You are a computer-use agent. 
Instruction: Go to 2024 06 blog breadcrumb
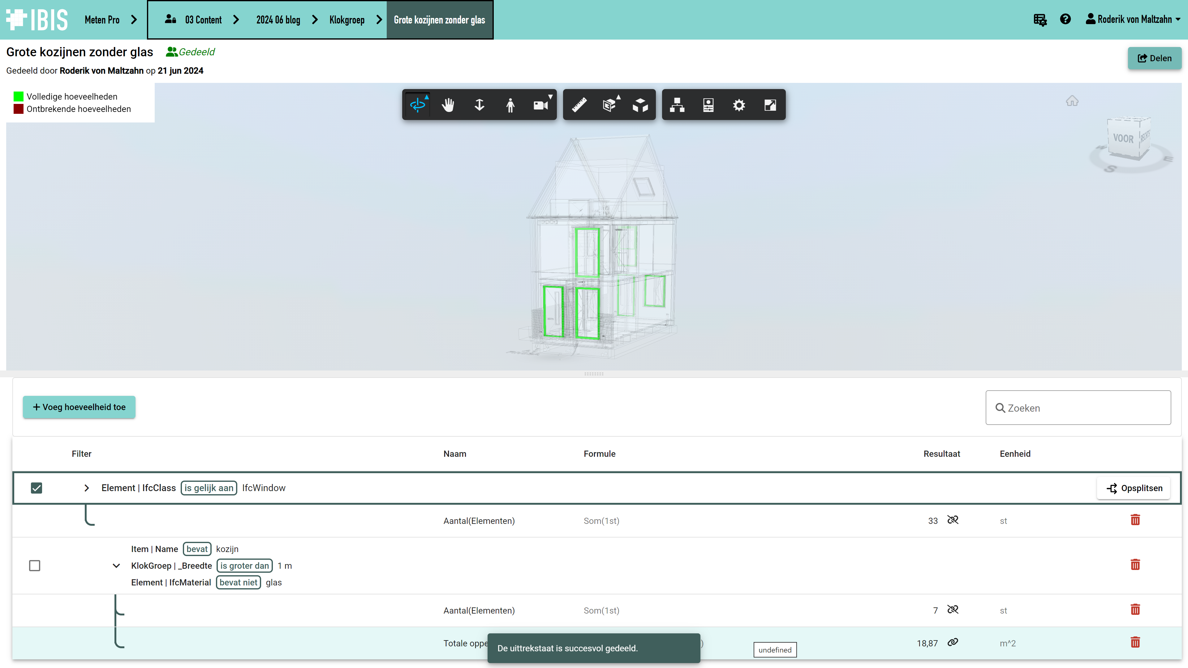(278, 20)
